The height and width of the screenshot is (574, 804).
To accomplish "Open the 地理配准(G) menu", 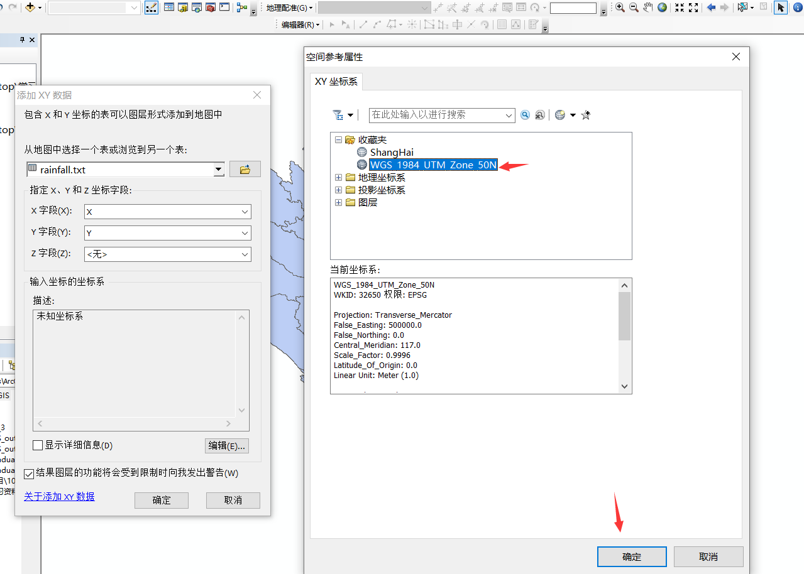I will point(289,8).
